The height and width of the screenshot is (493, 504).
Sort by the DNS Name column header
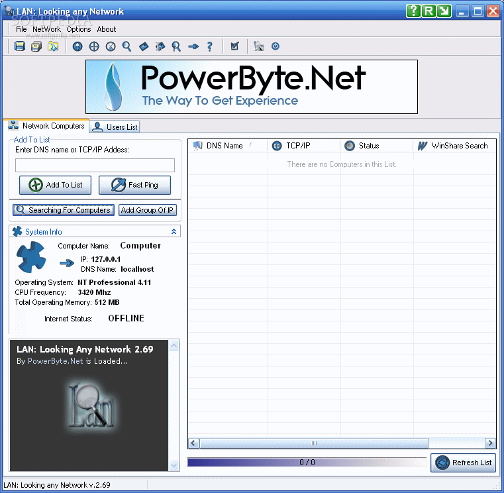coord(228,146)
